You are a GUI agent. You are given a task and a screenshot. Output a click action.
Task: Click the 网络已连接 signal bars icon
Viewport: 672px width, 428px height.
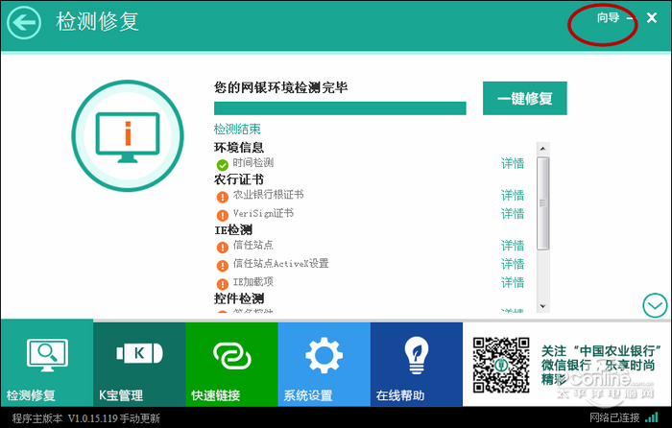click(x=652, y=417)
